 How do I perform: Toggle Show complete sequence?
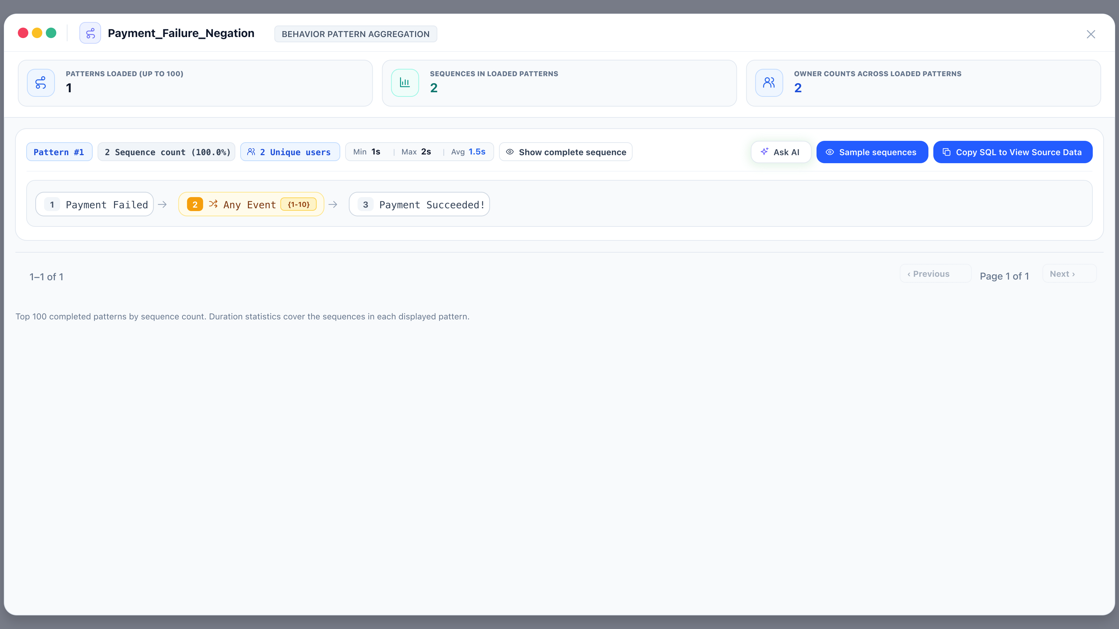pos(565,152)
